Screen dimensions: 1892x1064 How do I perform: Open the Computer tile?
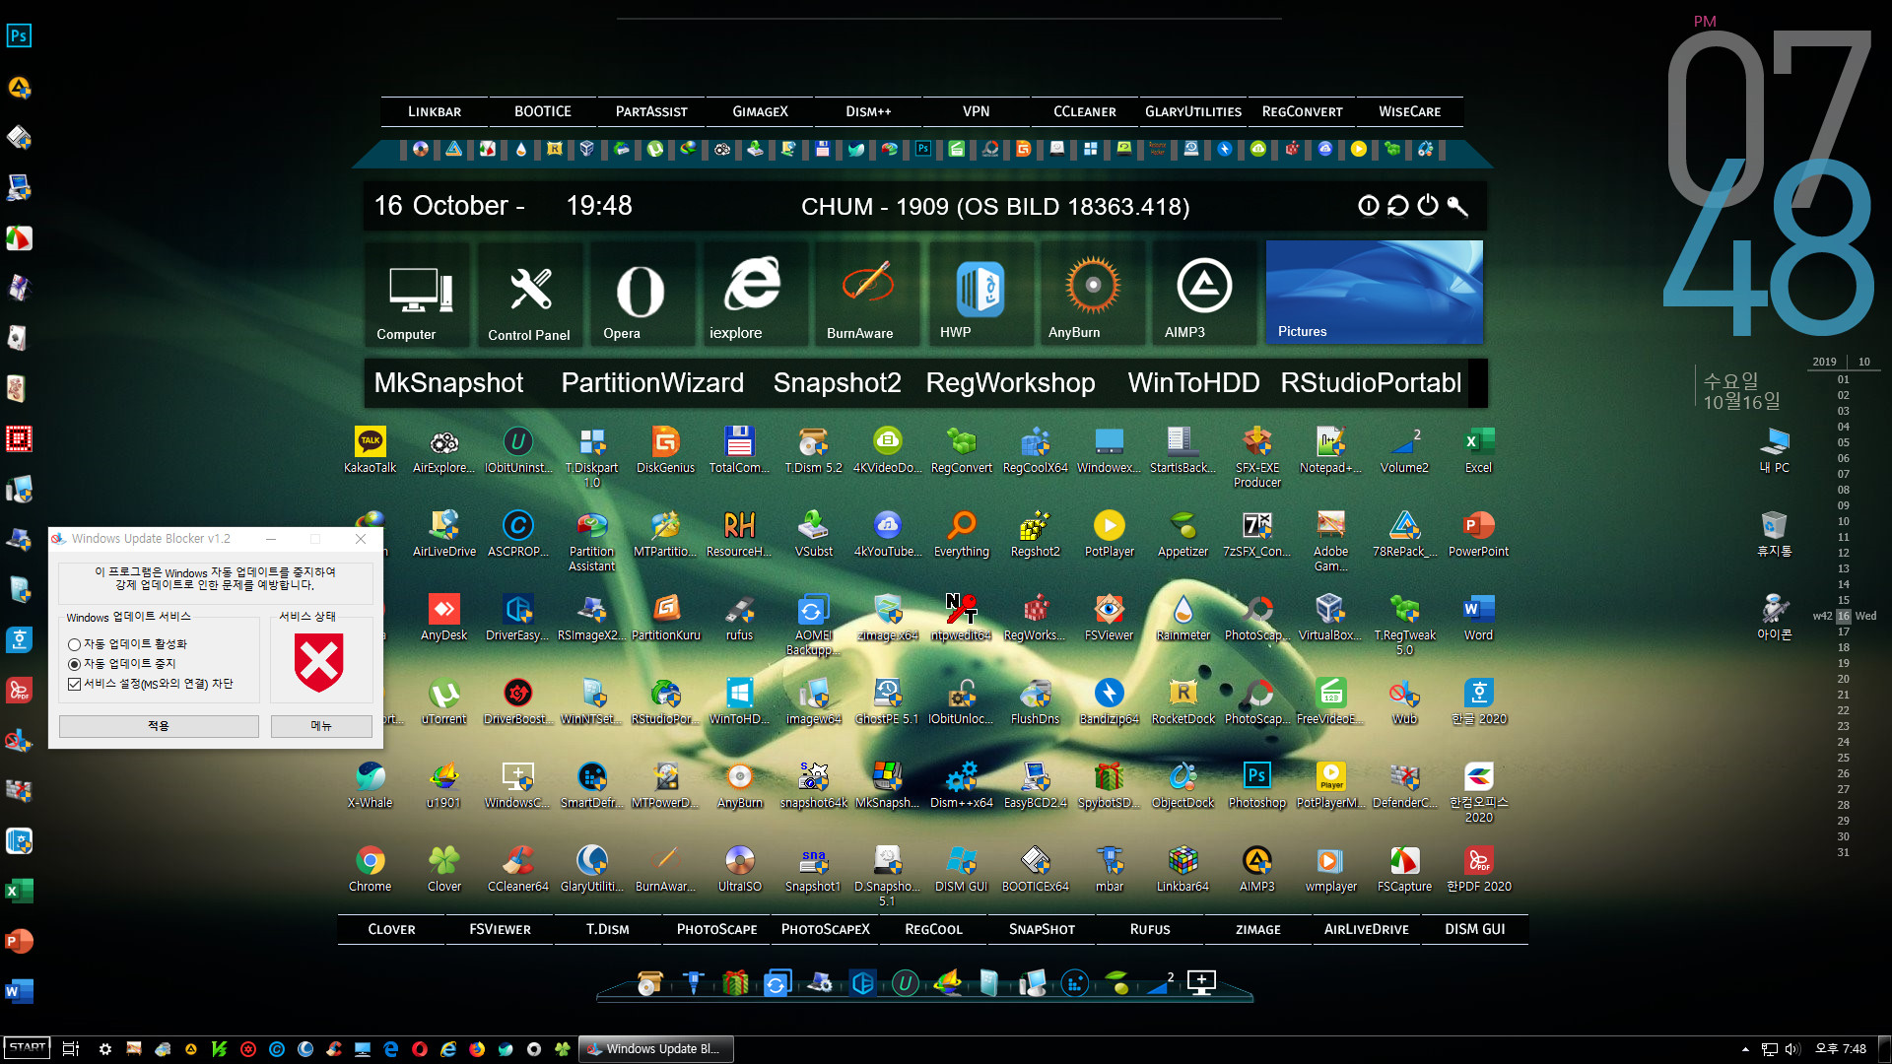pyautogui.click(x=419, y=294)
